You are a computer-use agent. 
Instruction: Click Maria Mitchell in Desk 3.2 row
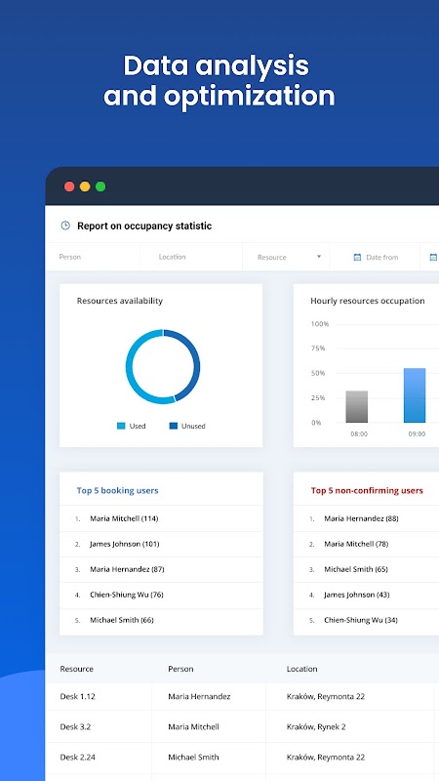point(193,726)
